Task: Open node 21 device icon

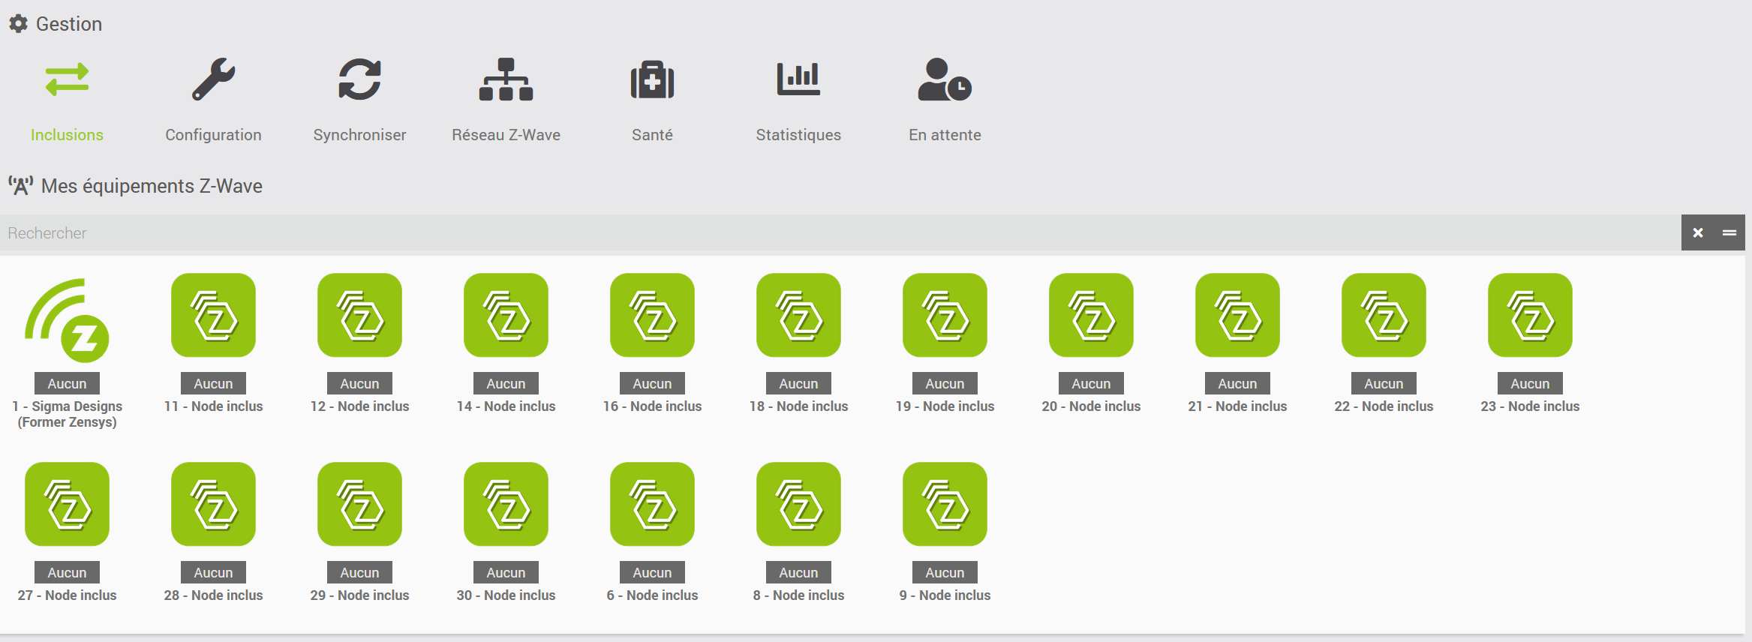Action: [x=1237, y=315]
